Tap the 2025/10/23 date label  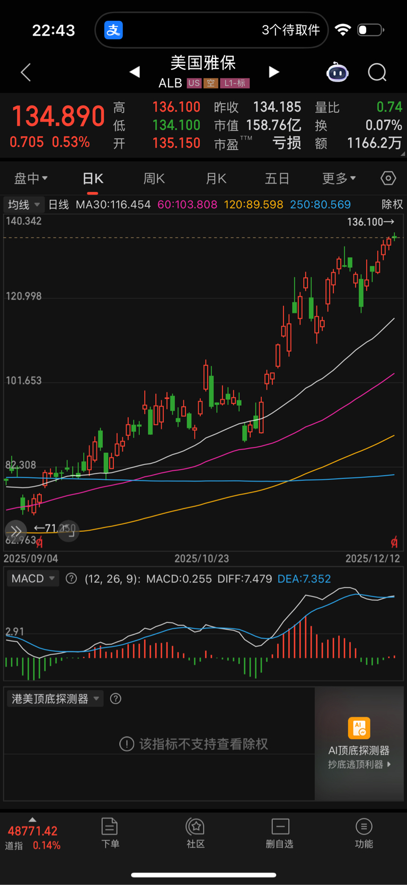pos(202,558)
